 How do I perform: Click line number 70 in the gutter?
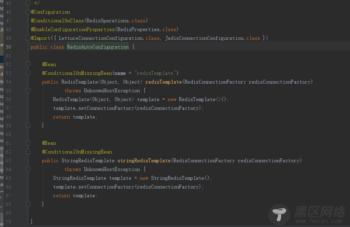click(8, 222)
